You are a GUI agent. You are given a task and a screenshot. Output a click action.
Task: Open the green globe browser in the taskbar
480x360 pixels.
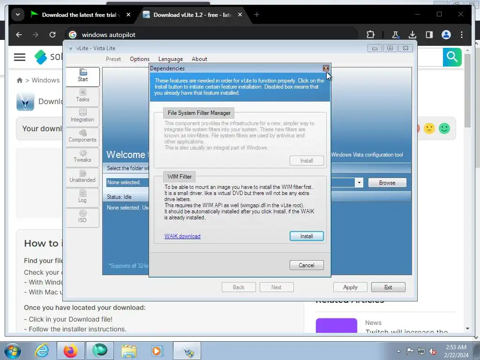(100, 351)
